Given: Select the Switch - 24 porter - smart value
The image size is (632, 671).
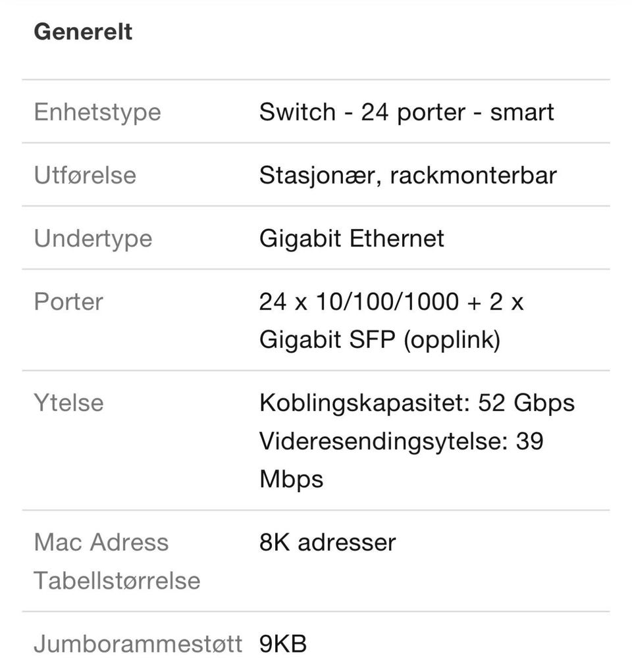Looking at the screenshot, I should click(x=406, y=112).
